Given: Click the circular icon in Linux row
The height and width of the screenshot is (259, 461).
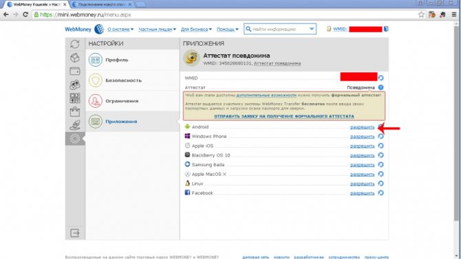Looking at the screenshot, I should tap(380, 183).
